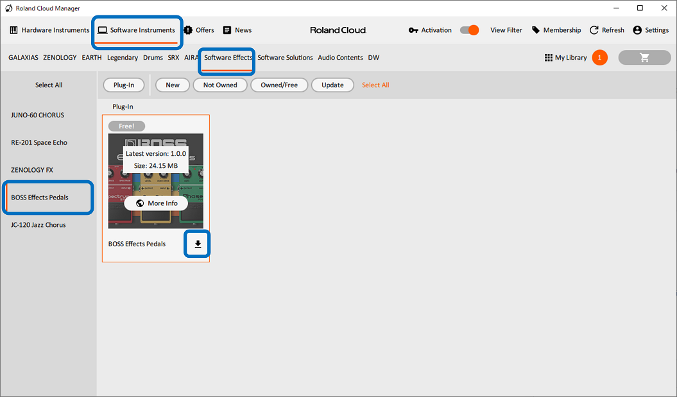Screen dimensions: 677x397
Task: Select the EARTH category
Action: [x=92, y=57]
